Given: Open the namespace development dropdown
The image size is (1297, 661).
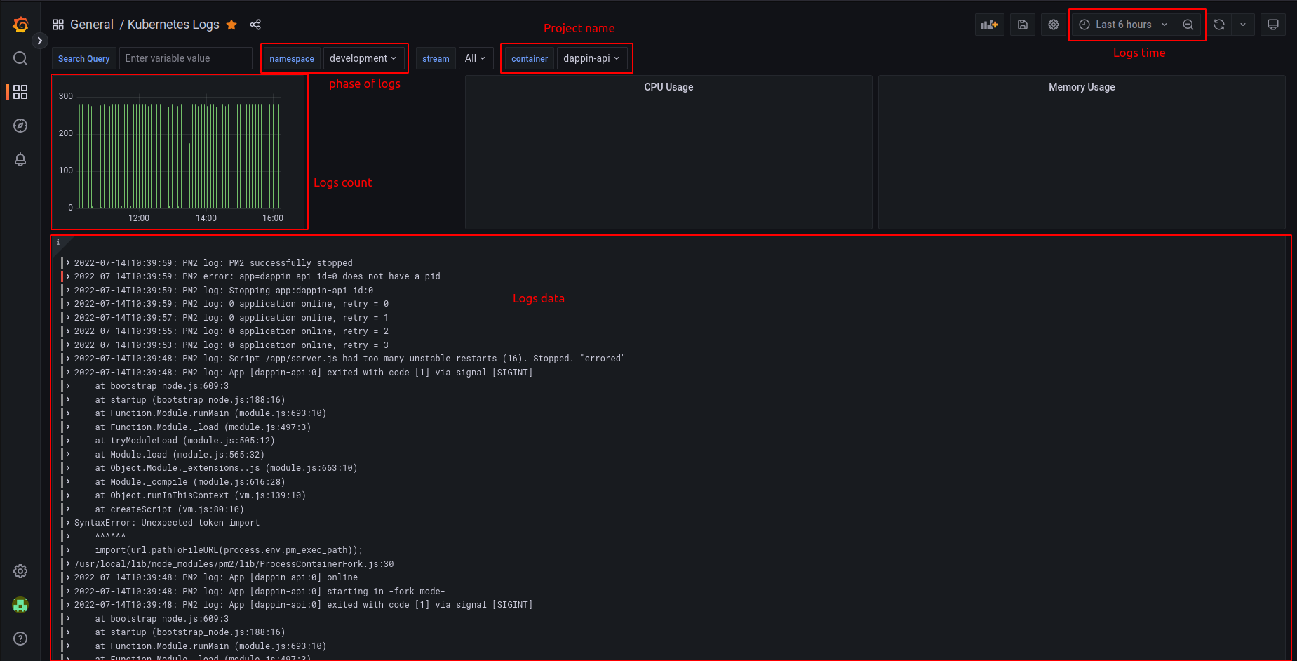Looking at the screenshot, I should click(363, 58).
